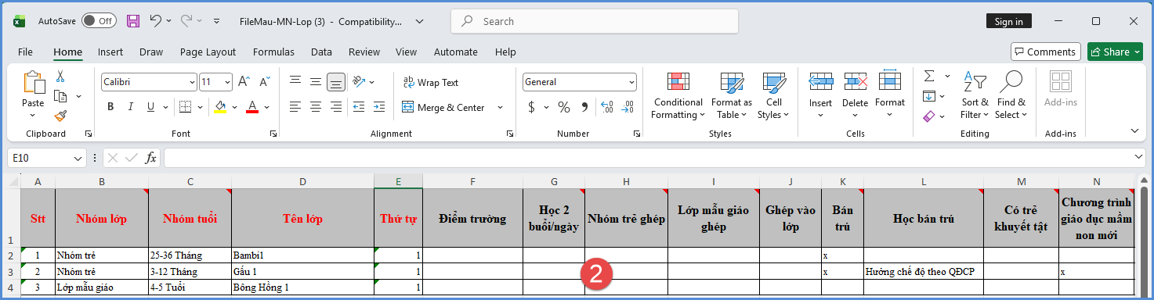
Task: Click the Undo arrow
Action: click(x=155, y=21)
